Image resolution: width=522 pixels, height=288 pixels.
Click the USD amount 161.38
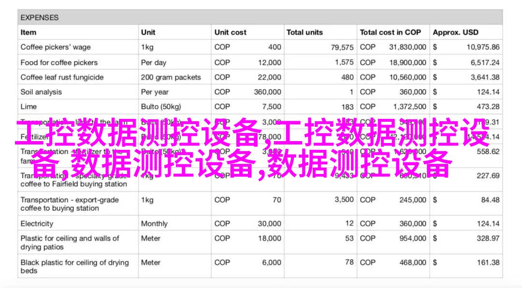488,262
